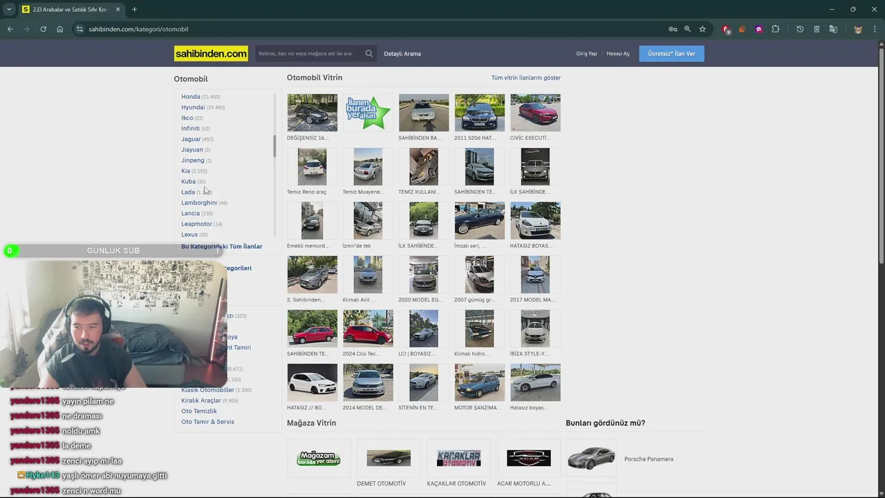Open the İzmir'de tek listing thumbnail

[x=368, y=221]
